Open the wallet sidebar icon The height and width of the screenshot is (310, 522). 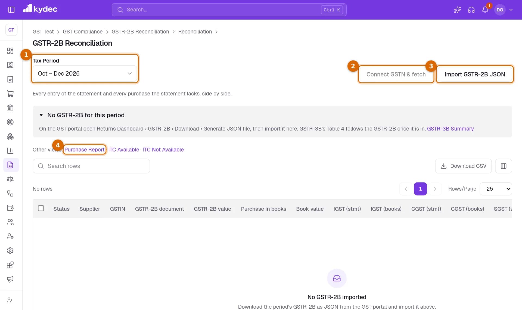click(10, 208)
